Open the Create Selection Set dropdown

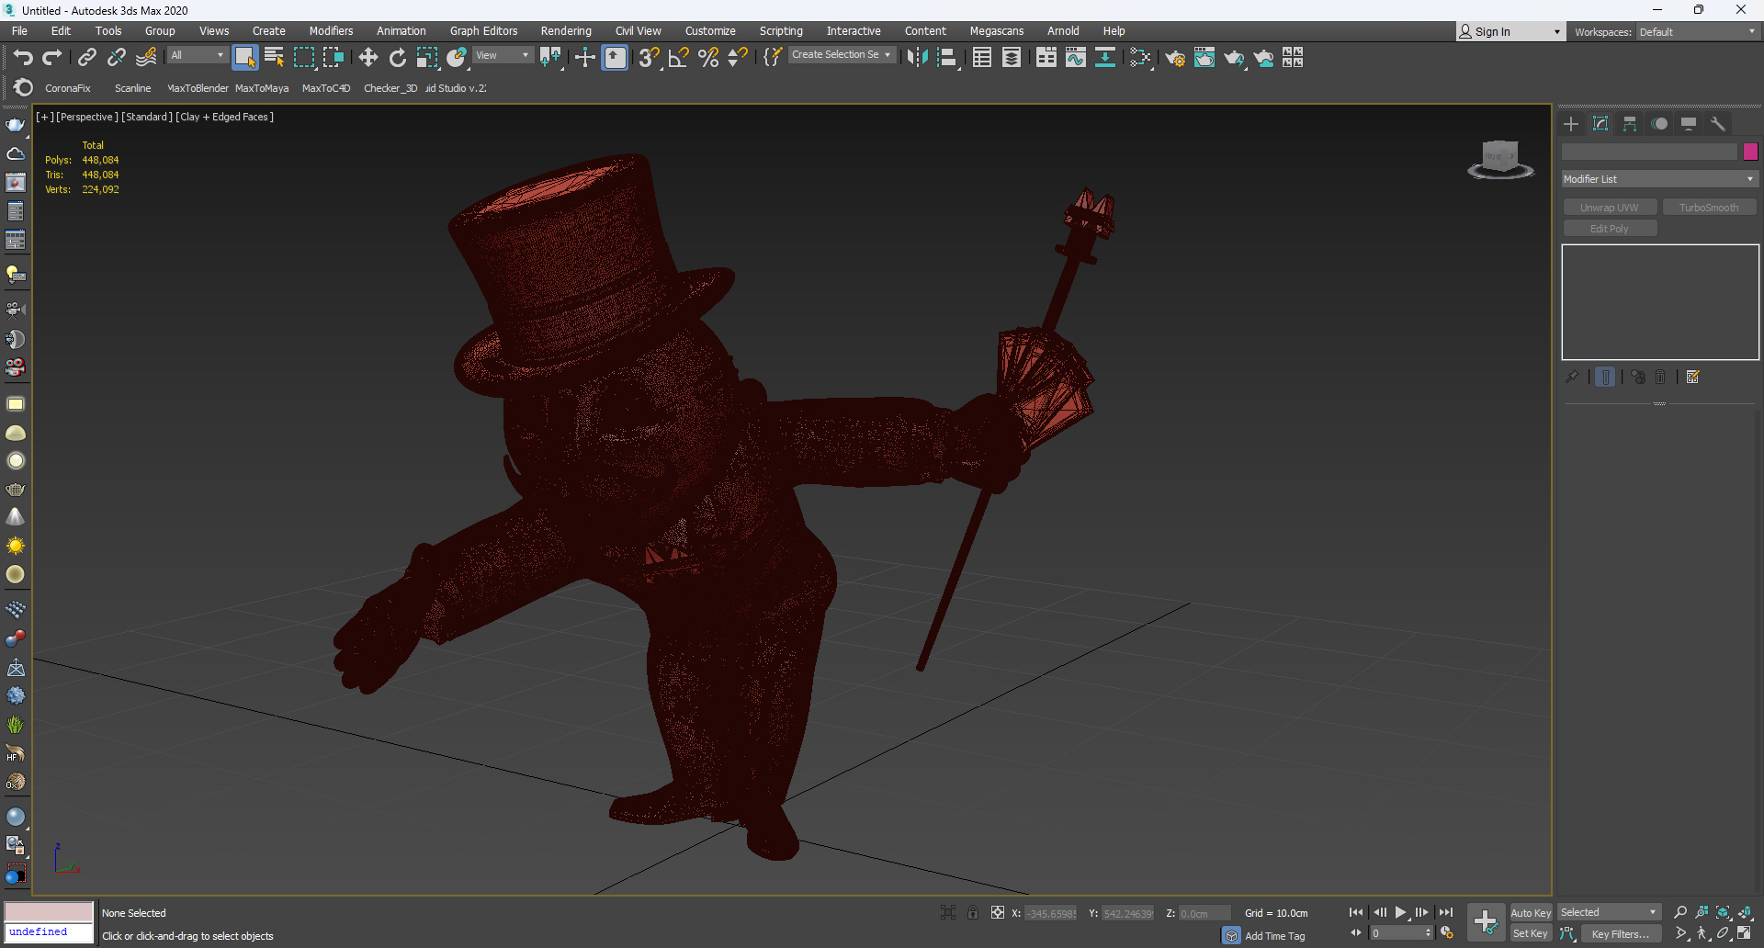tap(842, 55)
